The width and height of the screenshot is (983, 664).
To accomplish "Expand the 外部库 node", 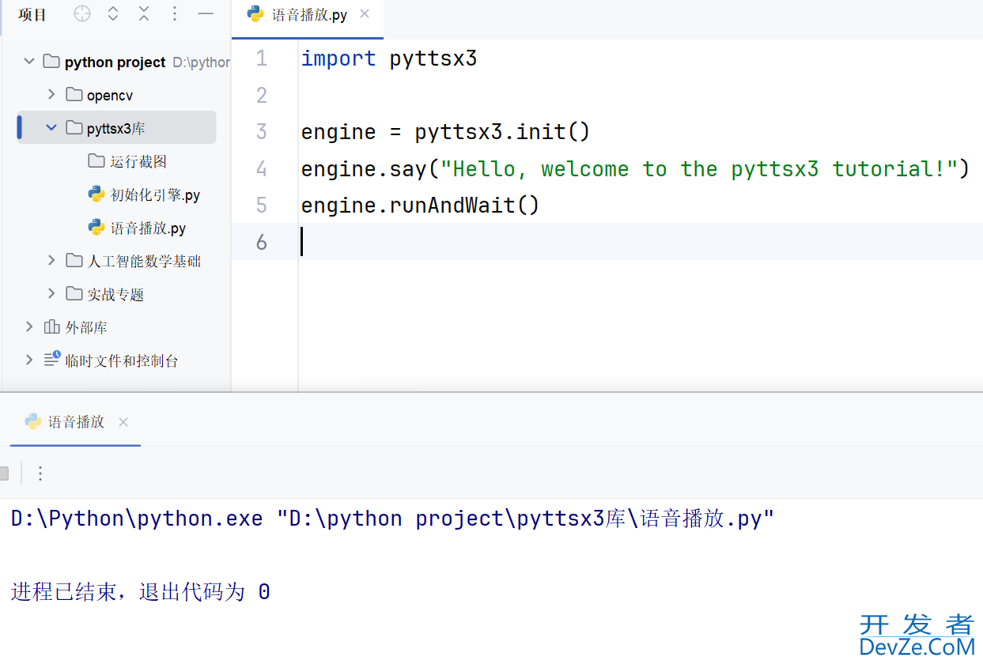I will pos(29,327).
